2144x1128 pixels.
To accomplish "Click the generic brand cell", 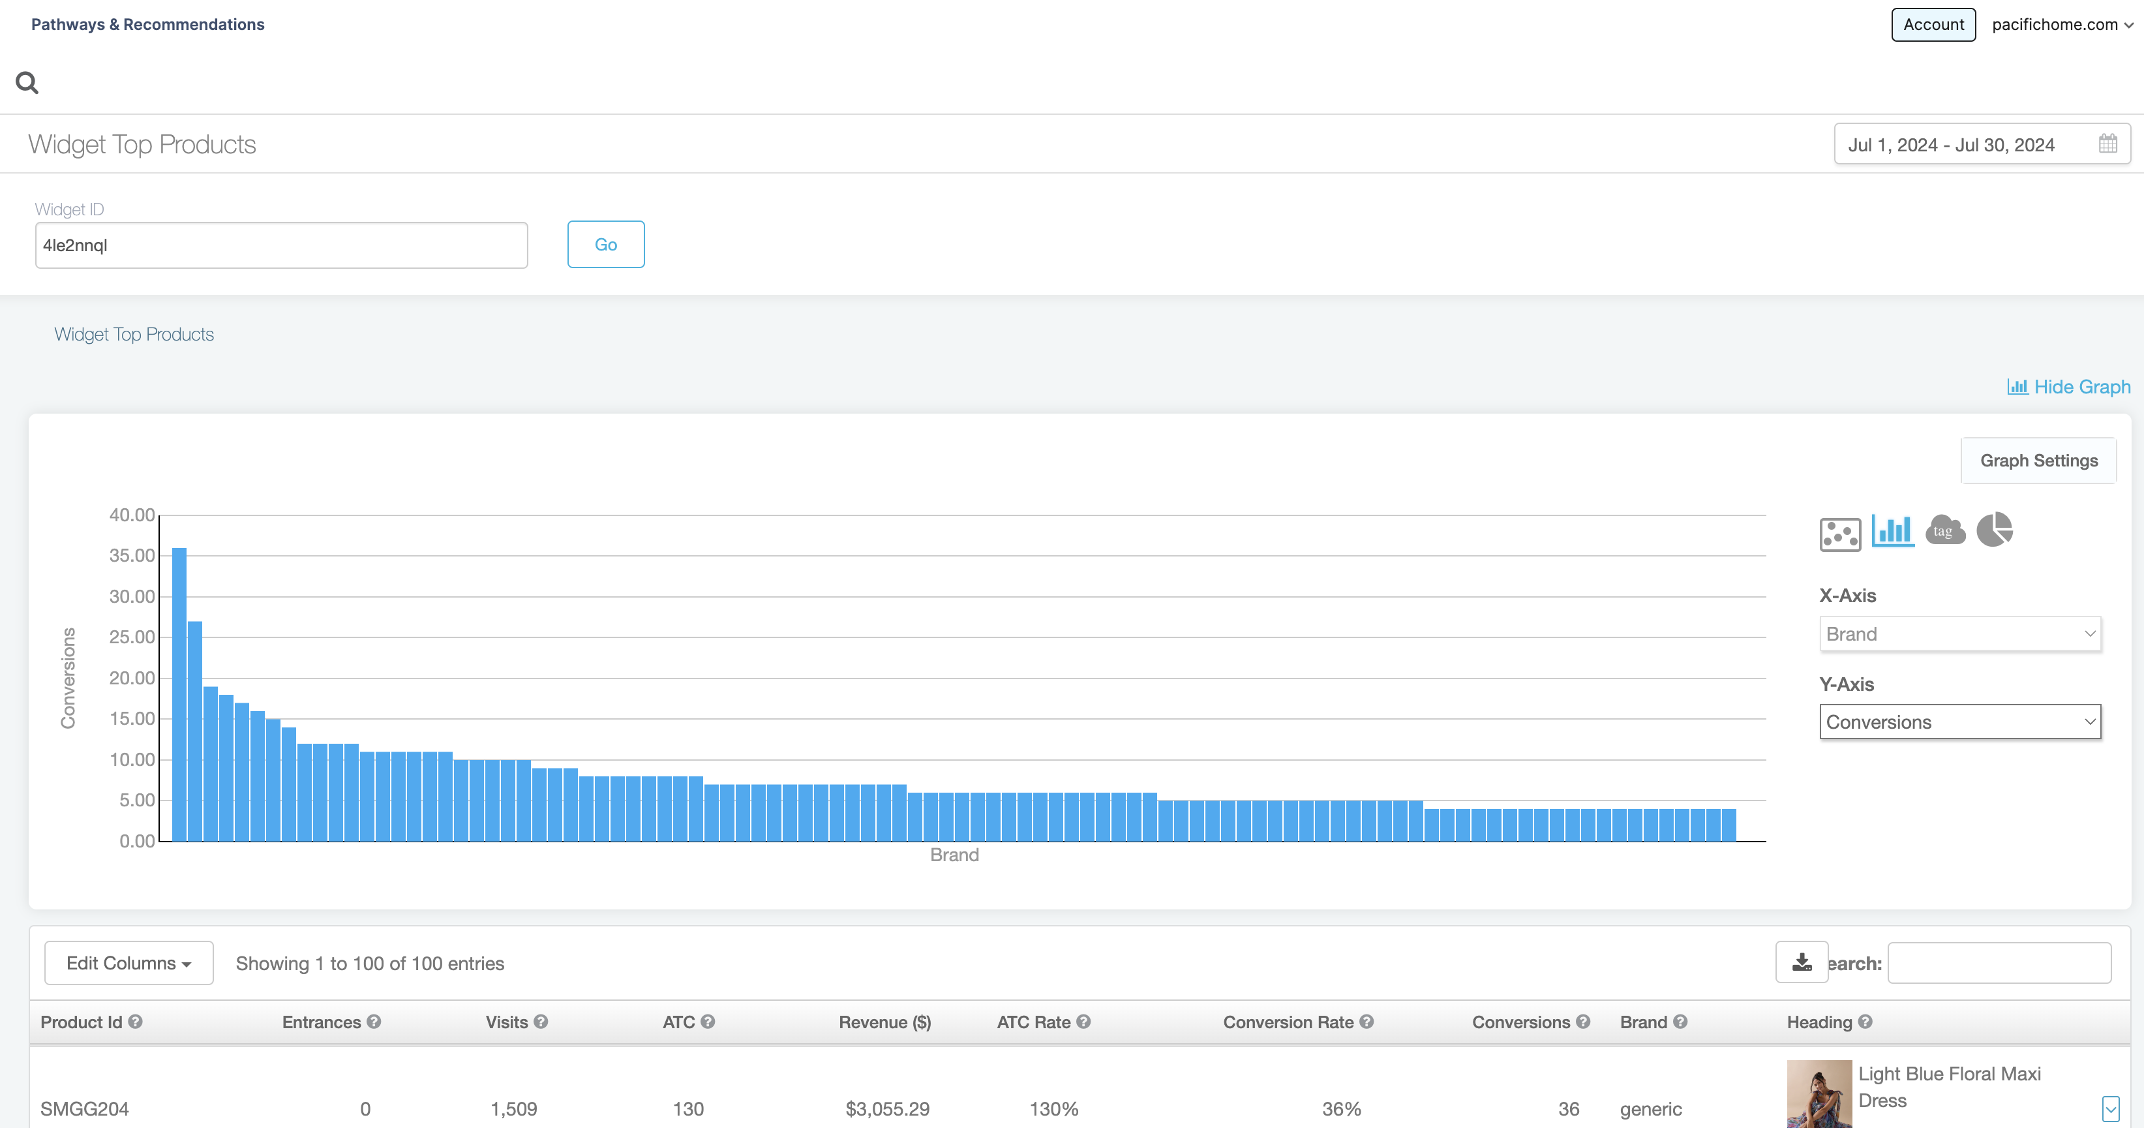I will click(x=1650, y=1109).
